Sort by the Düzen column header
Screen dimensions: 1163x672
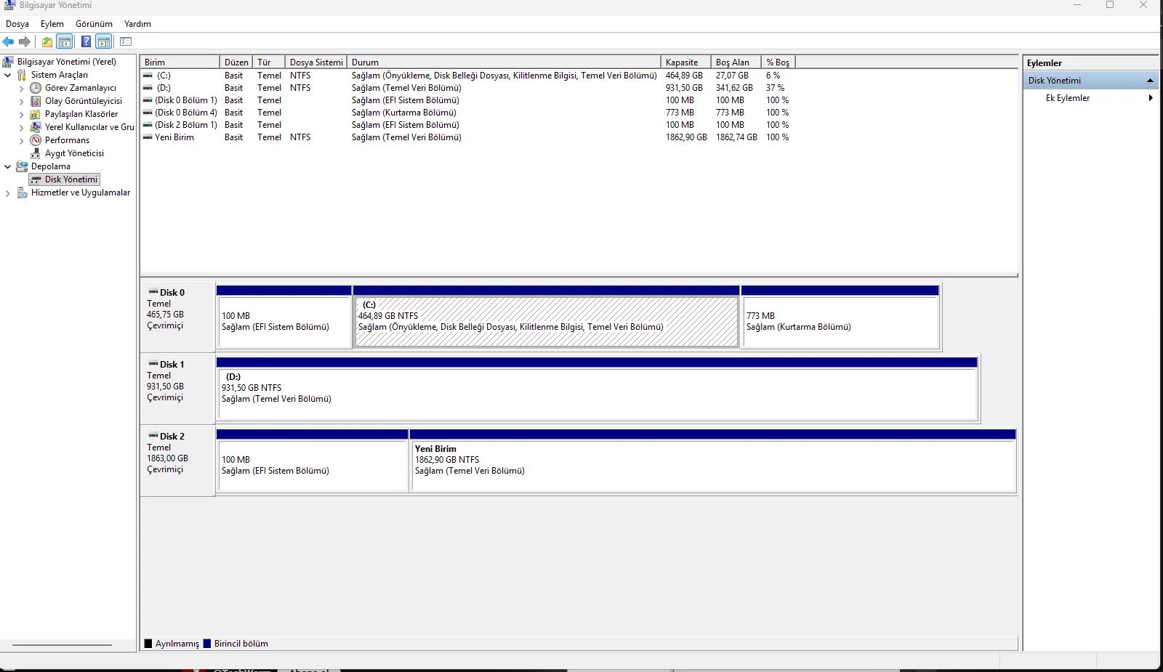(x=236, y=62)
